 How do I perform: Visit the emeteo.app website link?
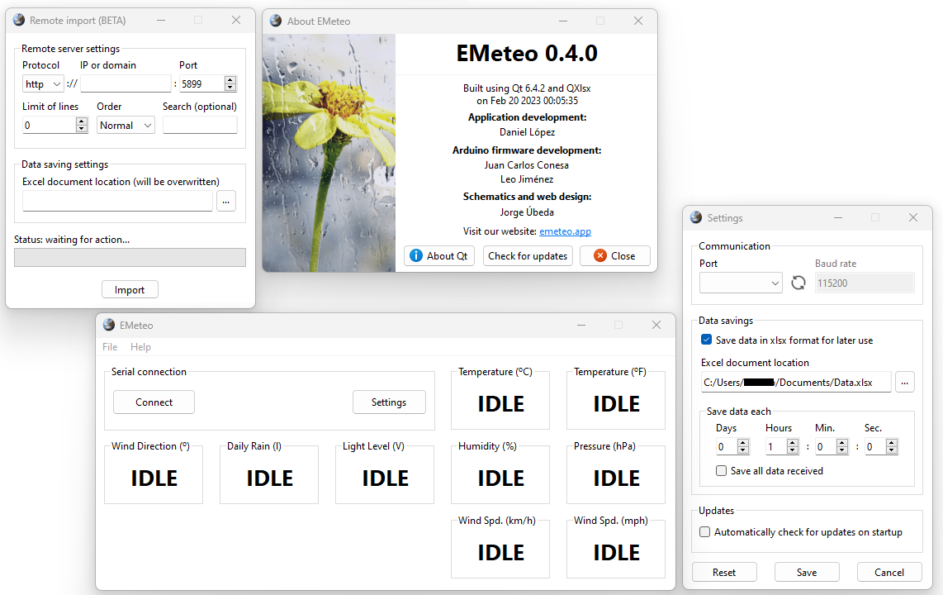pos(565,231)
